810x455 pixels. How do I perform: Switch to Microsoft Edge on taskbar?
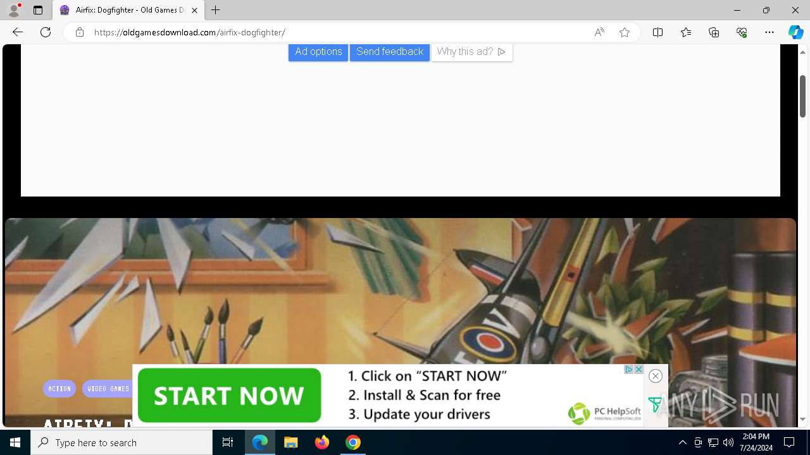point(260,442)
